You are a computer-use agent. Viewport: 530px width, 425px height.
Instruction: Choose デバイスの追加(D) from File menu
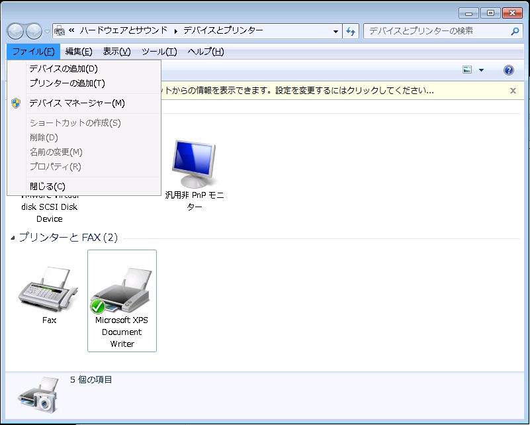[64, 68]
